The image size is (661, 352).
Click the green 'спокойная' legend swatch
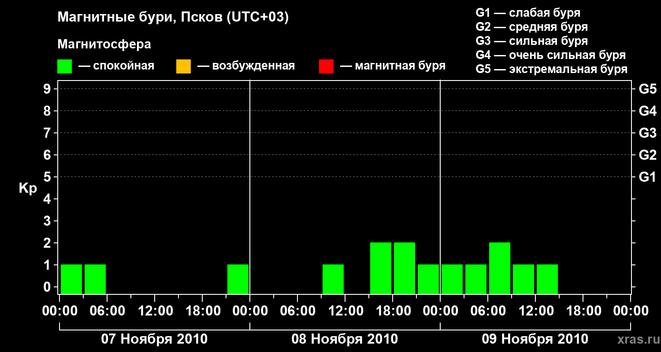pos(64,66)
